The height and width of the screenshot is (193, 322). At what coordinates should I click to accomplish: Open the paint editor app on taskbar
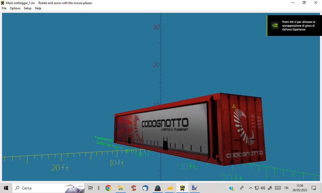pos(194,188)
